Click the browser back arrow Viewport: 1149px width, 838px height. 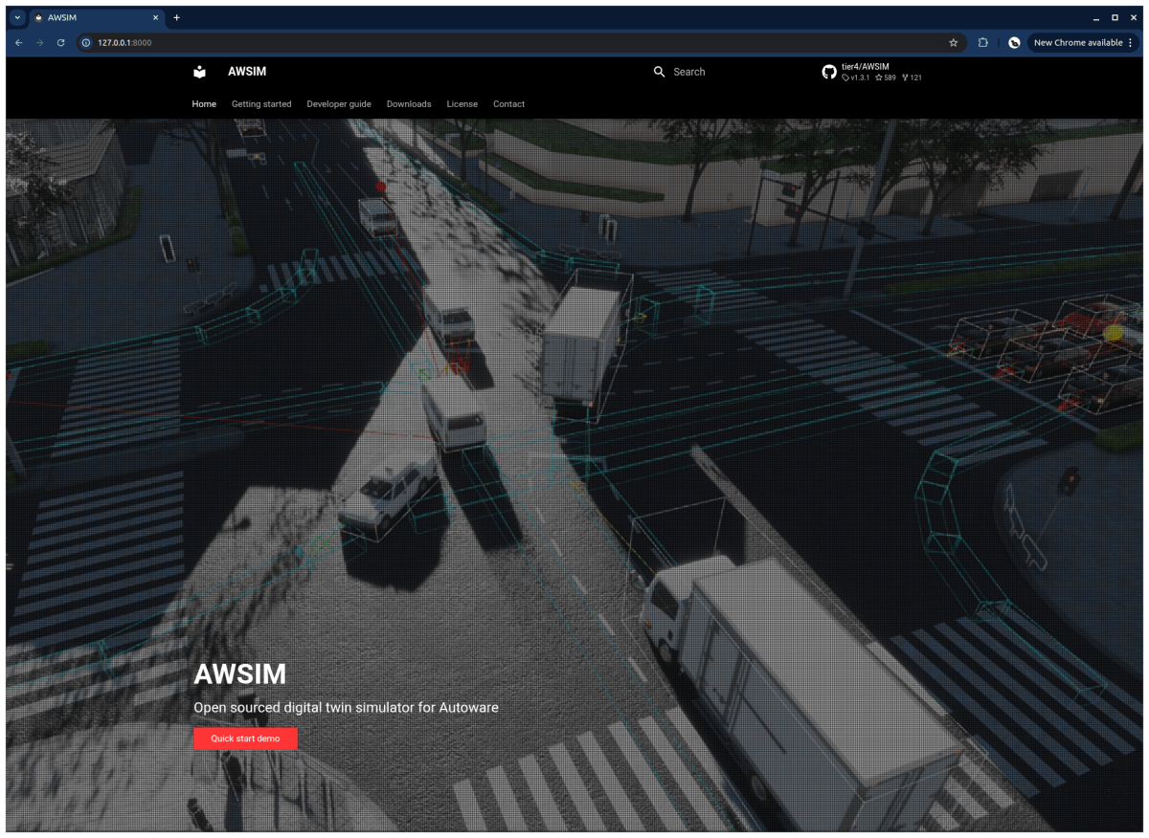18,43
